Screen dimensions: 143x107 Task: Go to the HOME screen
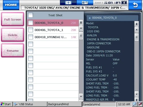coord(11,5)
